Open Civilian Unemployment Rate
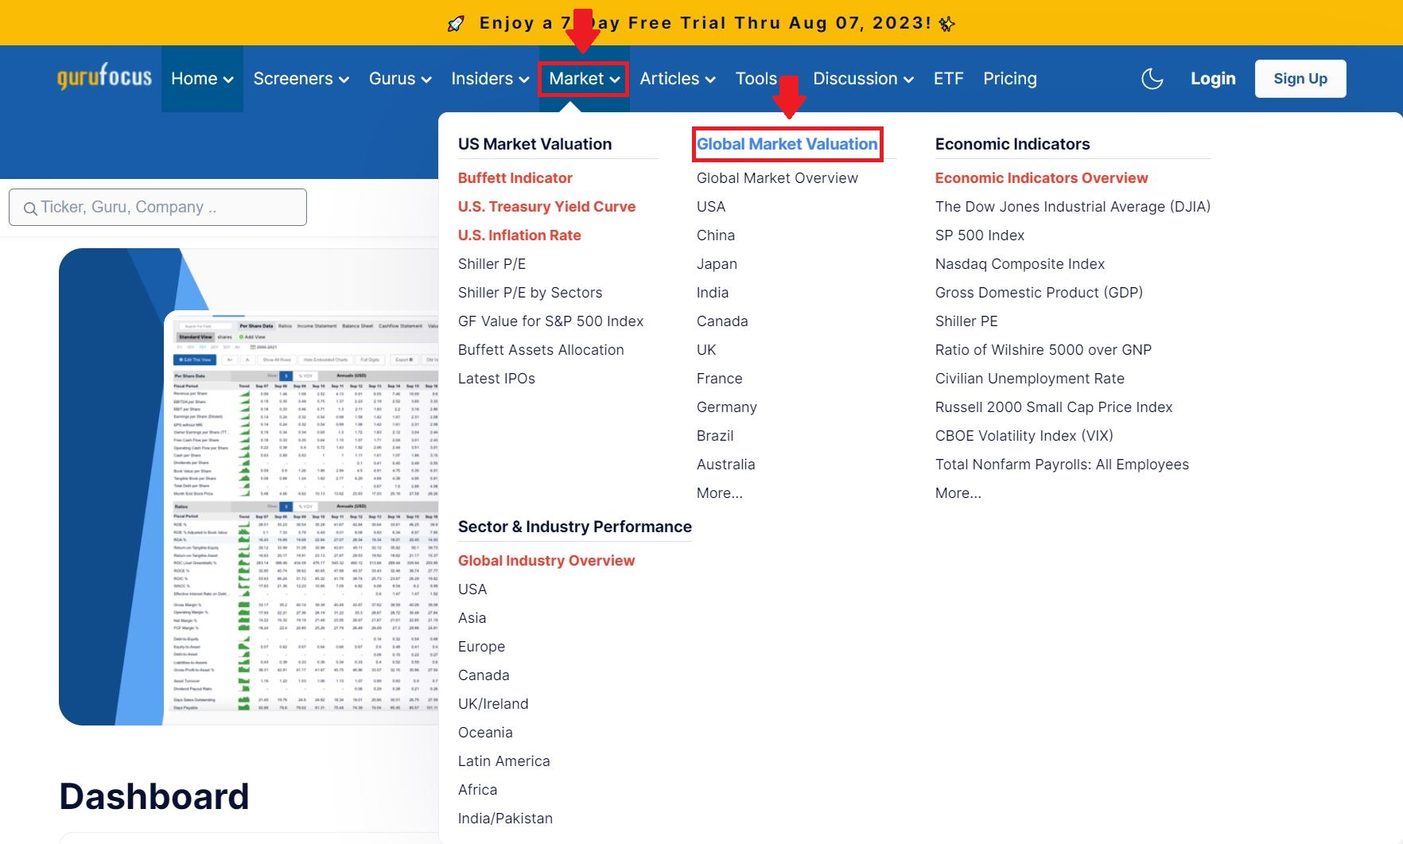1403x844 pixels. coord(1029,379)
